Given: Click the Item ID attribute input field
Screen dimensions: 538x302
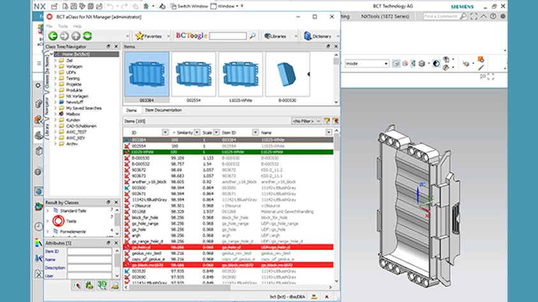Looking at the screenshot, I should 89,252.
